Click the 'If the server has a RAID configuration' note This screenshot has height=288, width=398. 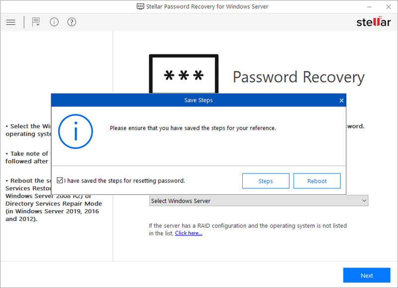pyautogui.click(x=248, y=229)
